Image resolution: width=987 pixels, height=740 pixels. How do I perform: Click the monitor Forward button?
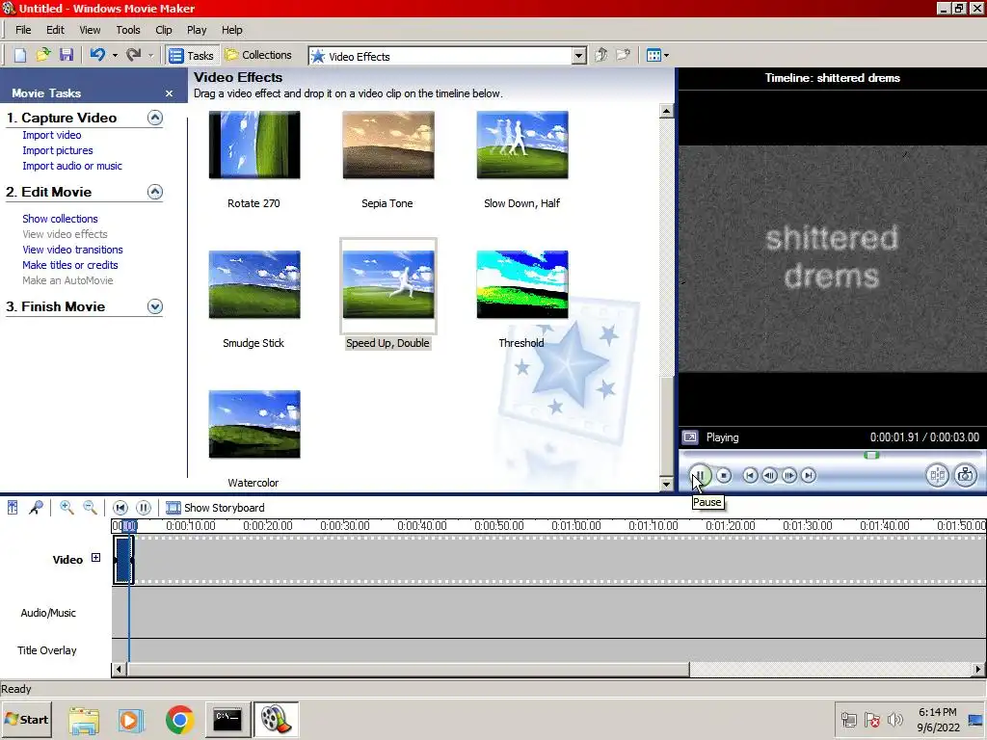(x=809, y=476)
